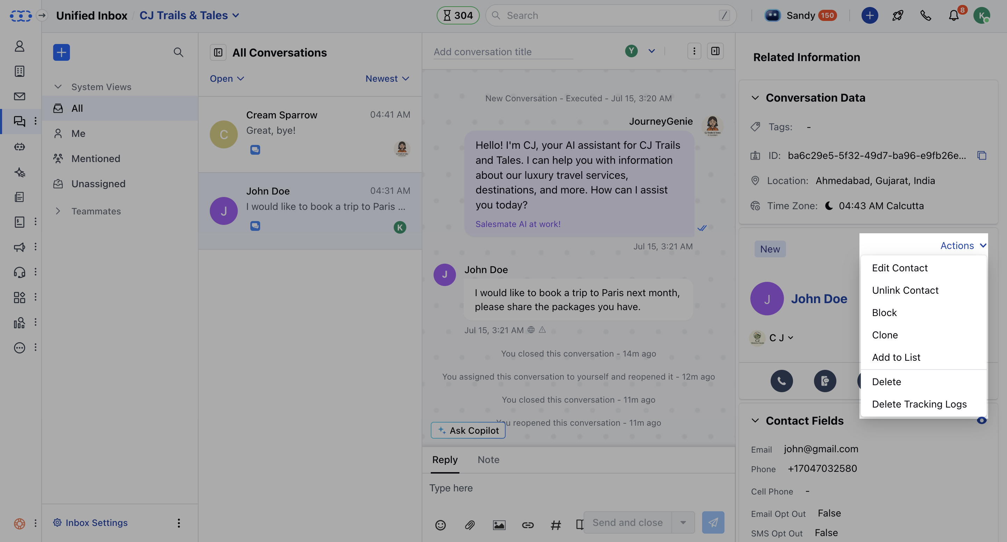The height and width of the screenshot is (542, 1007).
Task: Open the Send and close options arrow
Action: [x=683, y=522]
